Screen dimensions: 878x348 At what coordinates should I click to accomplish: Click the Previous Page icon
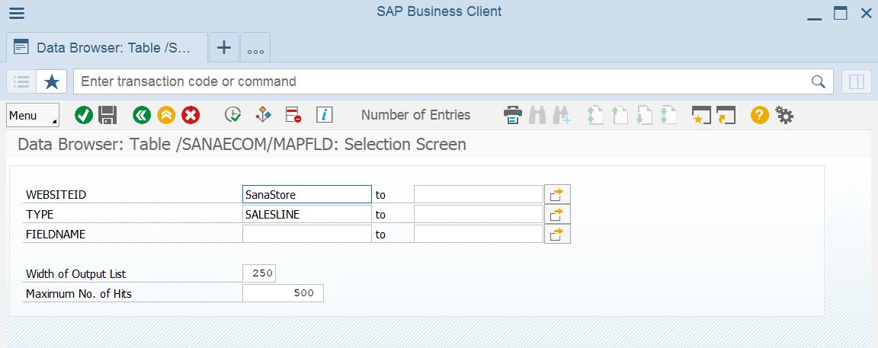click(620, 115)
